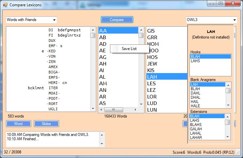Select GRR in the right word list

click(x=167, y=38)
